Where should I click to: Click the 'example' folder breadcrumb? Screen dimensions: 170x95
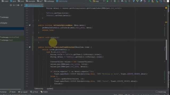click(31, 1)
